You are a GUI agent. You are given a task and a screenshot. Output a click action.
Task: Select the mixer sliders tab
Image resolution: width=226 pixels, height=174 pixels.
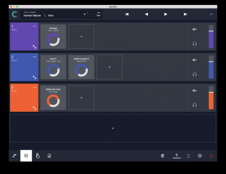(x=26, y=156)
